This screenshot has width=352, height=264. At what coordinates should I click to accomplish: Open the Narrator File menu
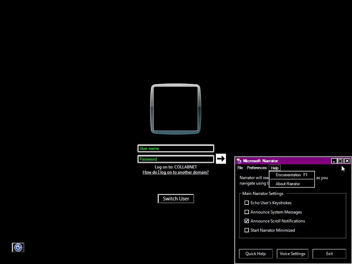[240, 168]
